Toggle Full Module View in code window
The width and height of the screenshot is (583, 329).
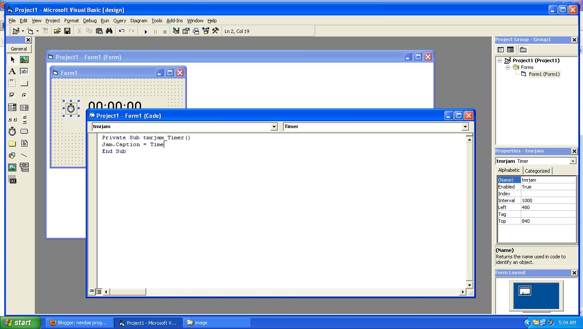pyautogui.click(x=99, y=292)
